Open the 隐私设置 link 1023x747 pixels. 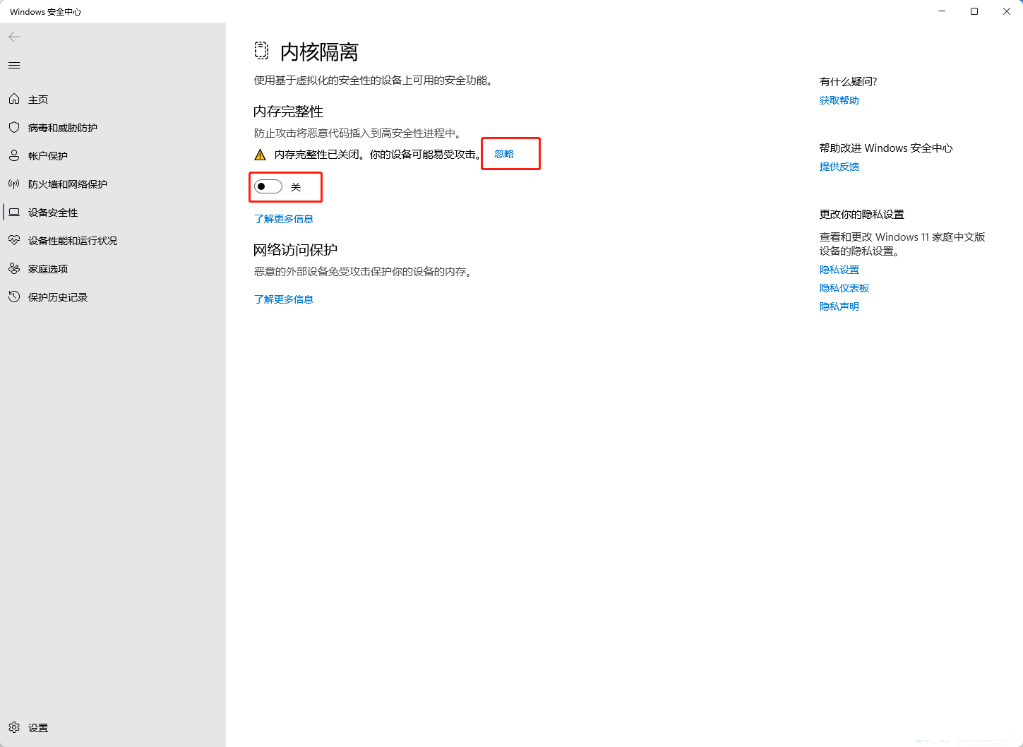point(839,269)
